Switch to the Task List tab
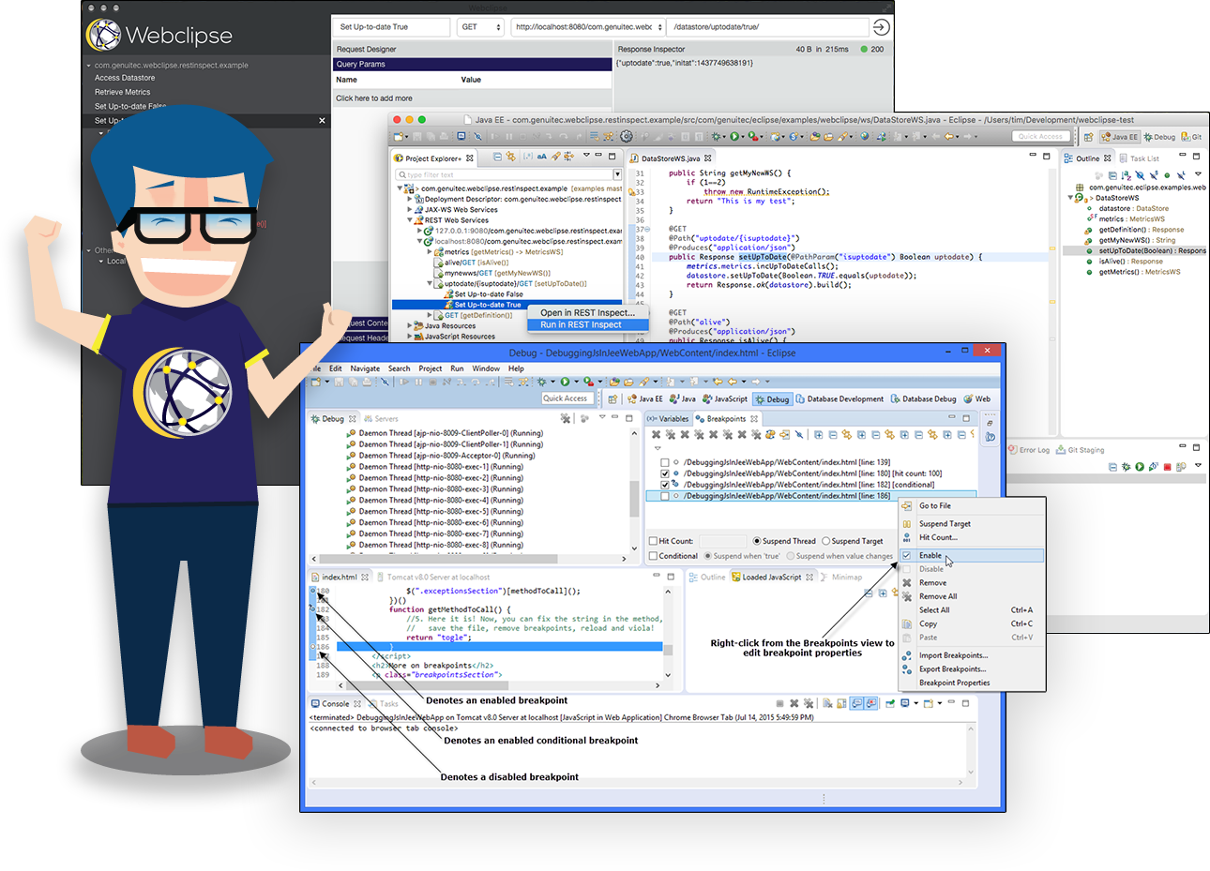Image resolution: width=1210 pixels, height=871 pixels. coord(1140,158)
